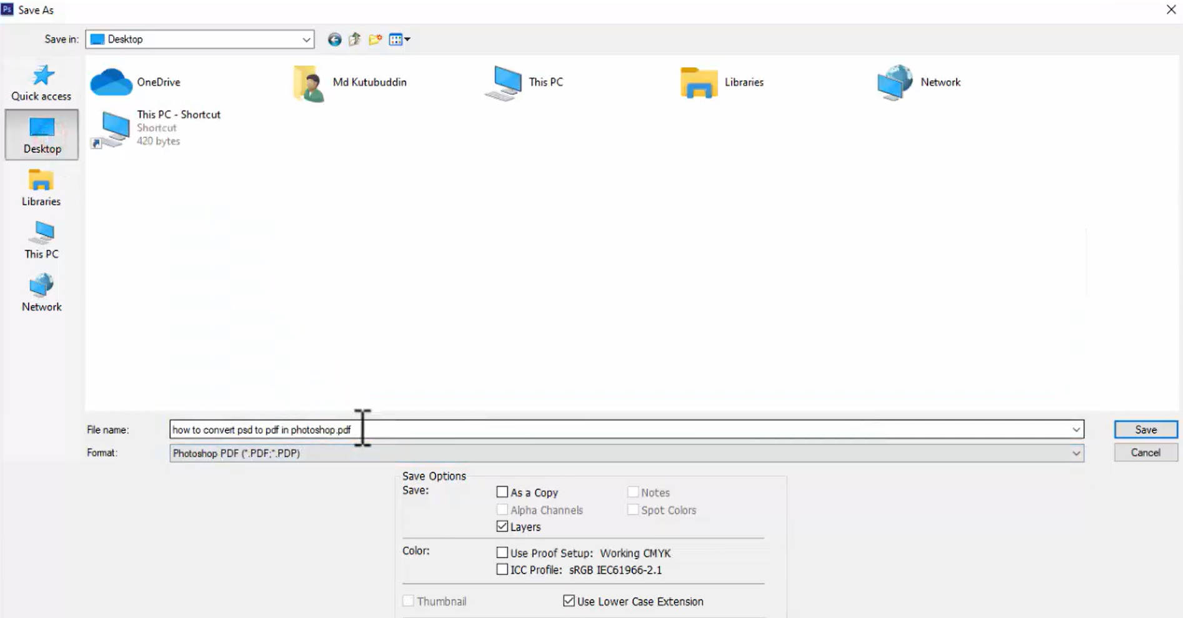Select Desktop in the places sidebar
The height and width of the screenshot is (618, 1183).
[42, 135]
